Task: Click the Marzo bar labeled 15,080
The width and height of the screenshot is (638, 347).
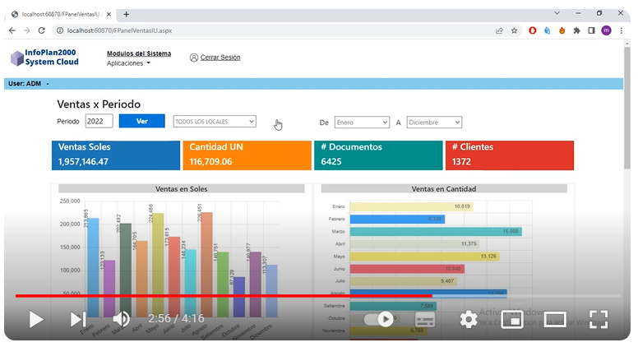Action: (436, 231)
